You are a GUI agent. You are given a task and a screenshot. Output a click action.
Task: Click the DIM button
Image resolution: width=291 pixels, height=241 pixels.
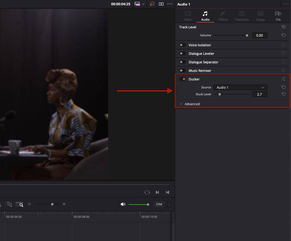click(x=159, y=204)
